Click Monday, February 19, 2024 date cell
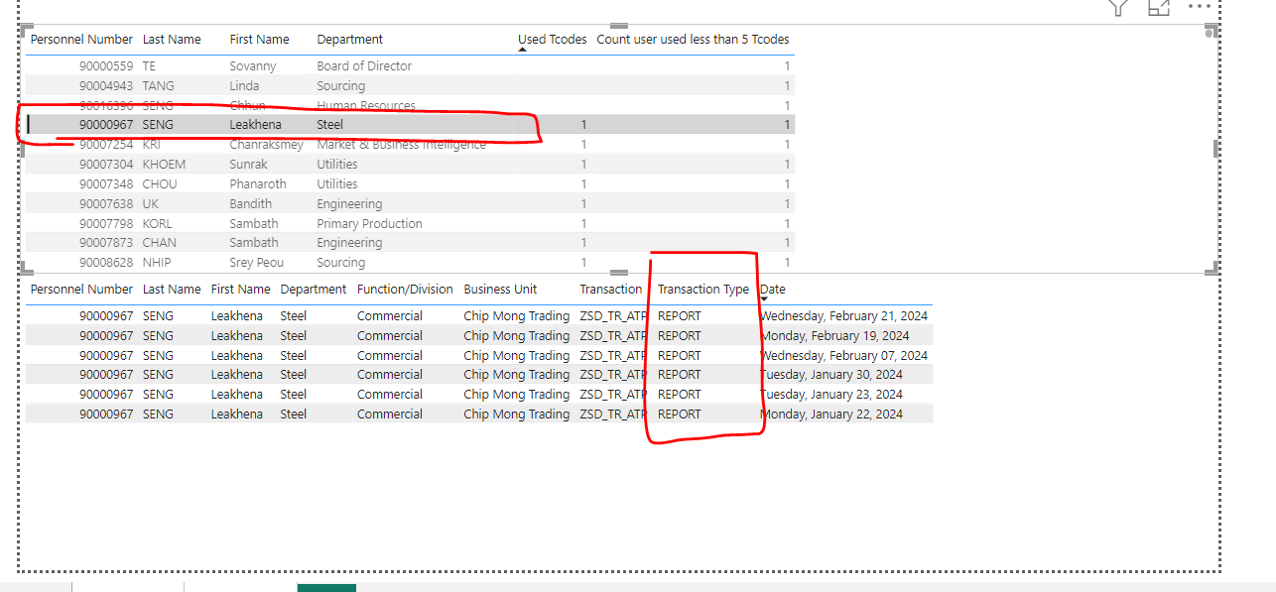The width and height of the screenshot is (1276, 592). click(834, 336)
